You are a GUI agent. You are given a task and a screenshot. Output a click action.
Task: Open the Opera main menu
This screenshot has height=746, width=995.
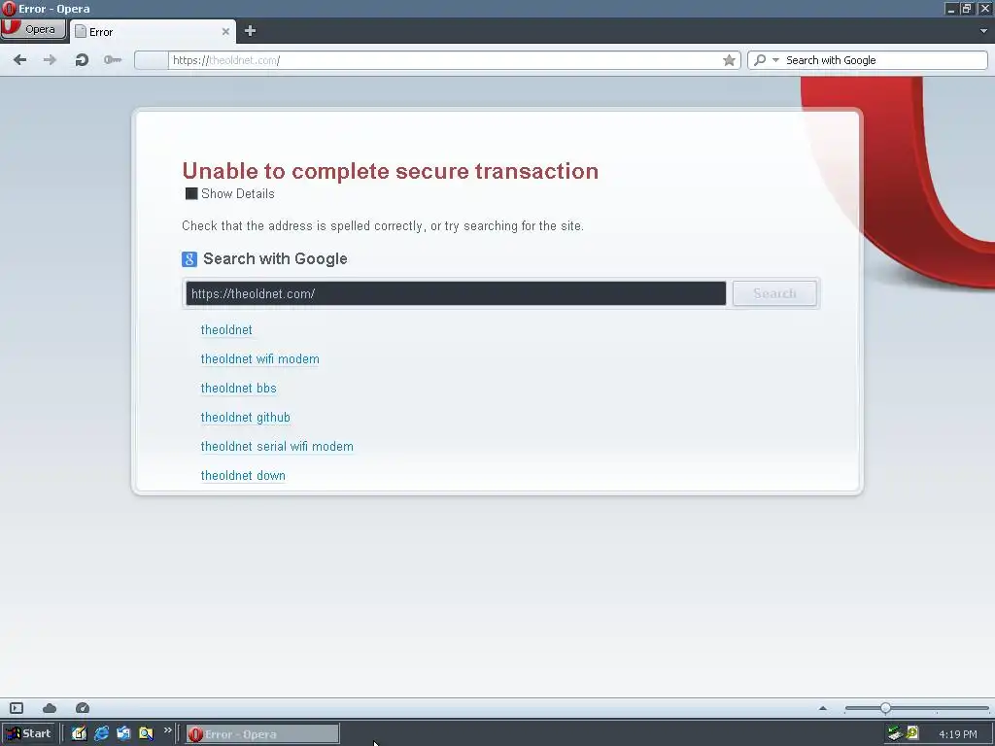click(x=33, y=29)
